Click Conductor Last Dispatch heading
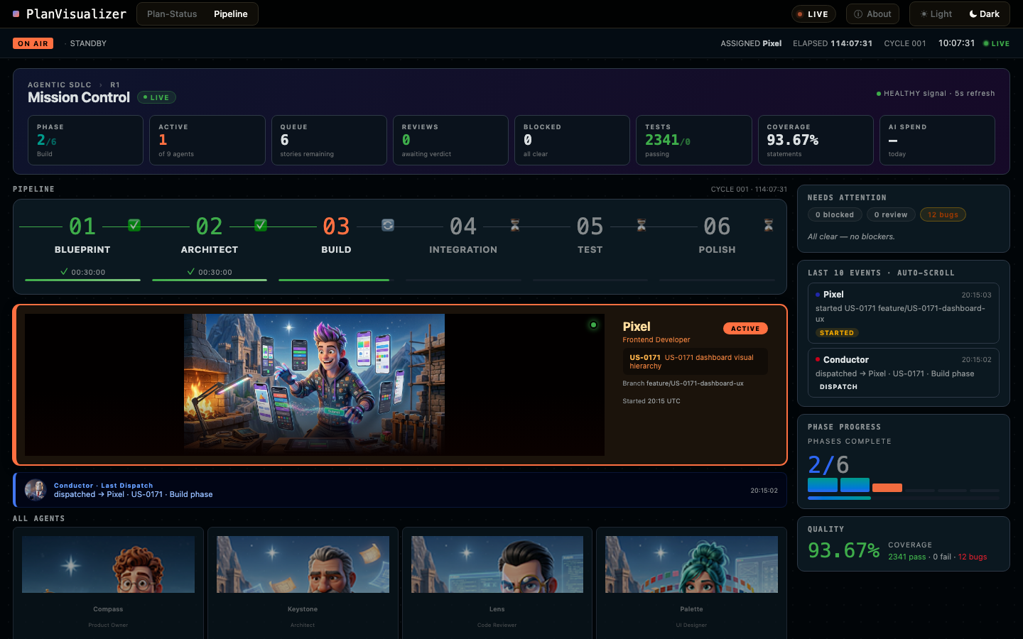This screenshot has width=1023, height=639. [x=104, y=486]
